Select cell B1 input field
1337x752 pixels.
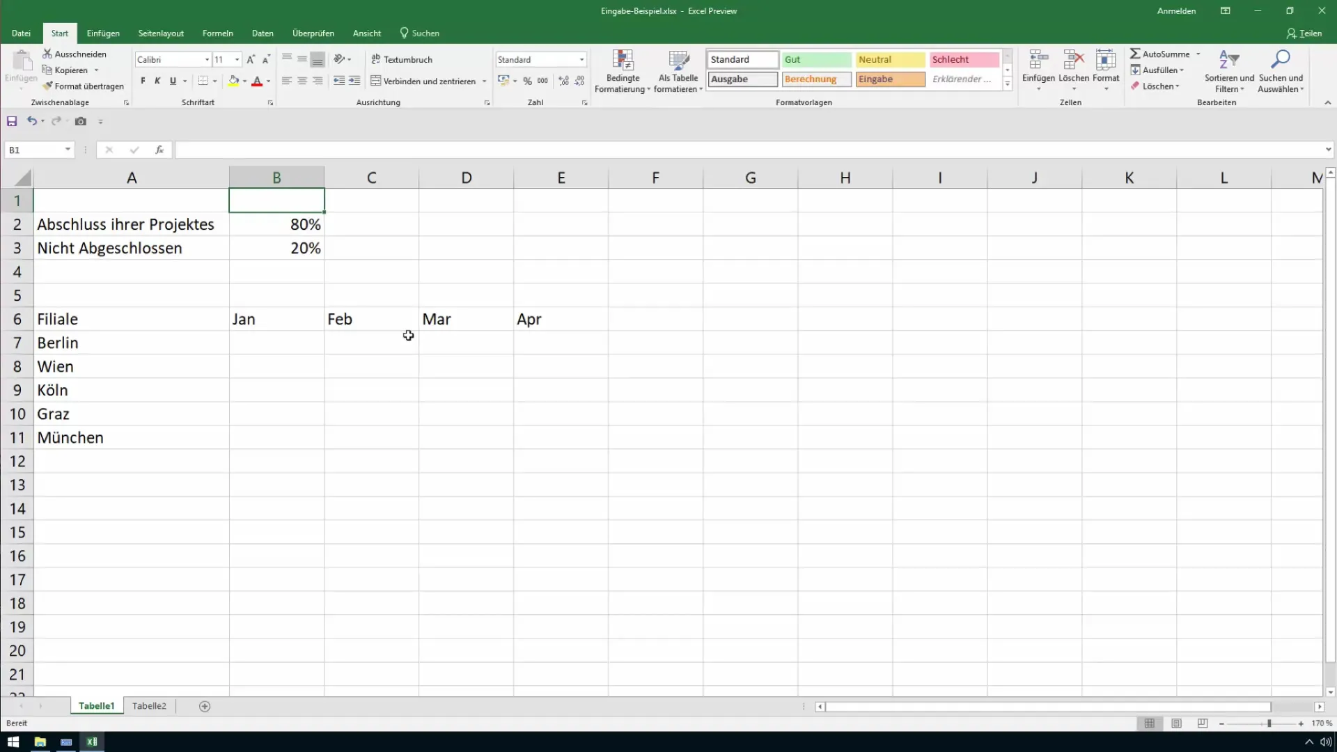click(x=277, y=200)
